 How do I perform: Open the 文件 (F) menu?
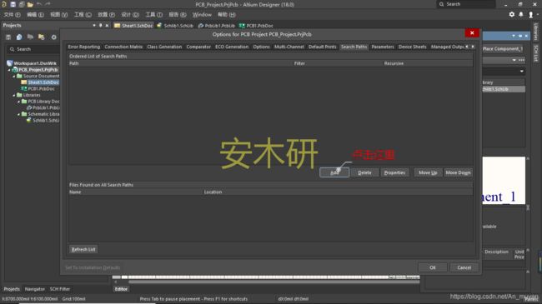tap(13, 14)
